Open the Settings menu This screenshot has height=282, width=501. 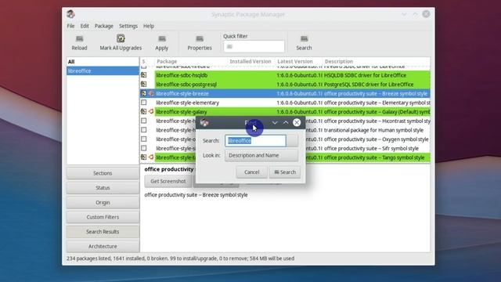pyautogui.click(x=128, y=26)
